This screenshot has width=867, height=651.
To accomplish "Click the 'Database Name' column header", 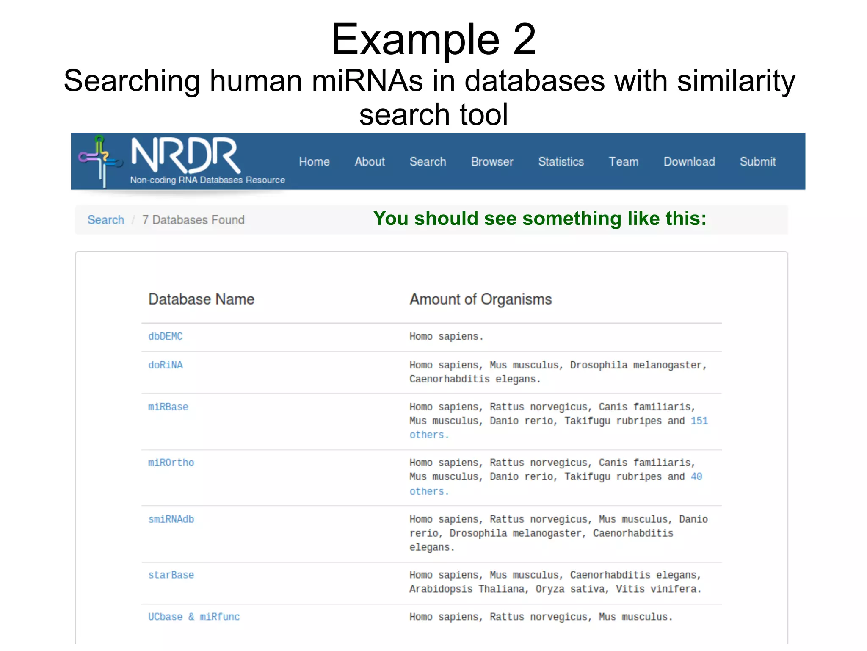I will click(201, 299).
